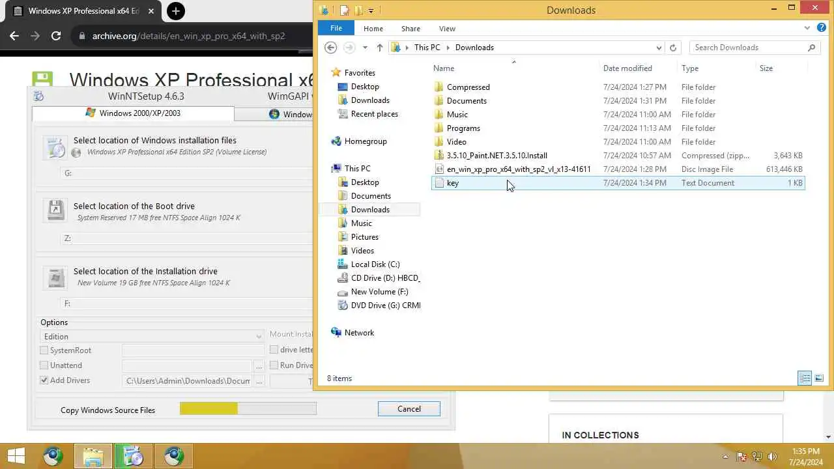Screen dimensions: 834x469
Task: Switch to Details view icon in Explorer status bar
Action: point(805,378)
